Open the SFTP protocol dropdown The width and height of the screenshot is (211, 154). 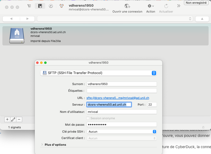[98, 73]
